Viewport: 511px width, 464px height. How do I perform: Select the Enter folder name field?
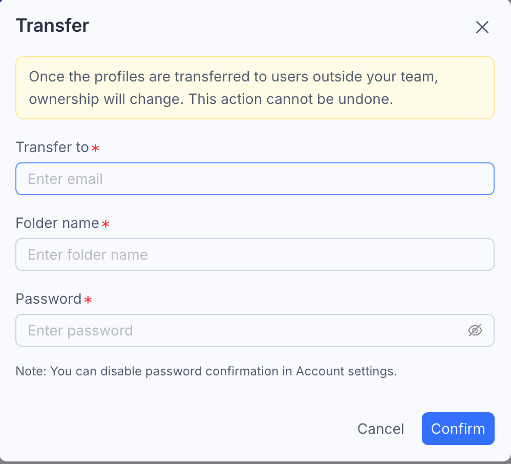255,255
